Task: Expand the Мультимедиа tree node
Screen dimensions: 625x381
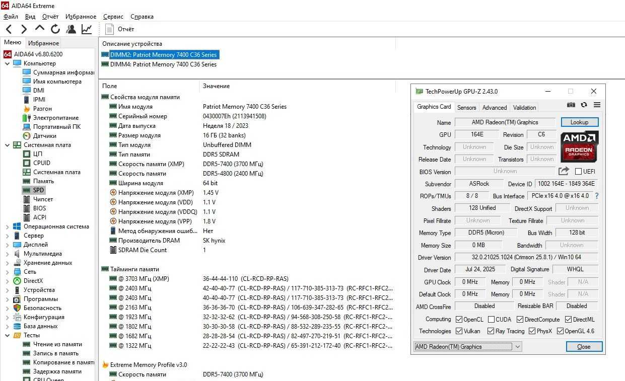Action: click(x=7, y=254)
